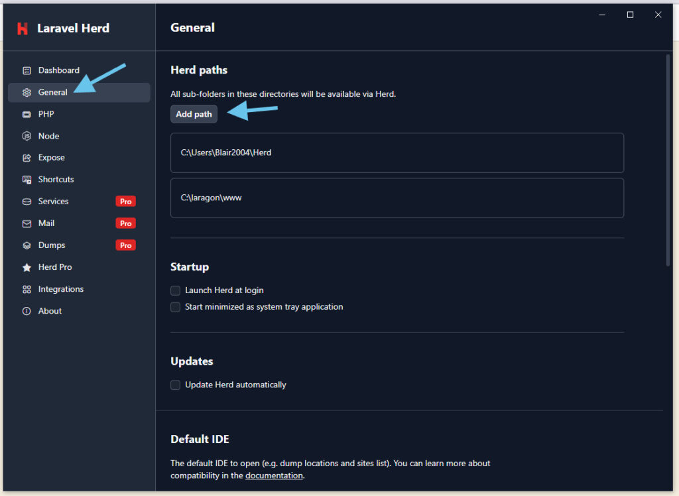Click the vertical scrollbar thumb
Image resolution: width=679 pixels, height=496 pixels.
tap(668, 160)
